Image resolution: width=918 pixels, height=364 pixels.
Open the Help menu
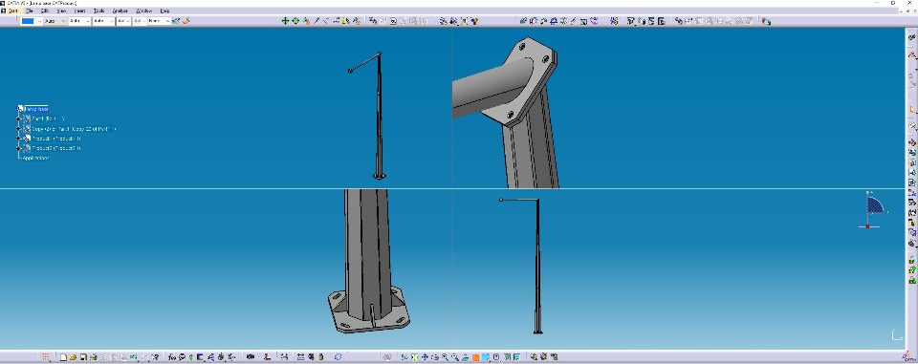(164, 11)
